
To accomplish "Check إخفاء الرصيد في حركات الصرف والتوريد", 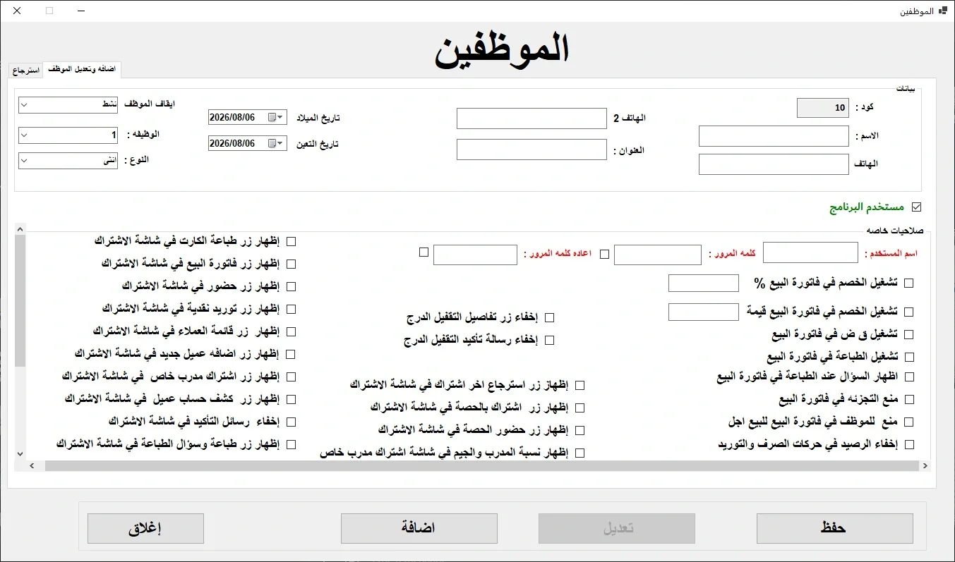I will tap(909, 445).
